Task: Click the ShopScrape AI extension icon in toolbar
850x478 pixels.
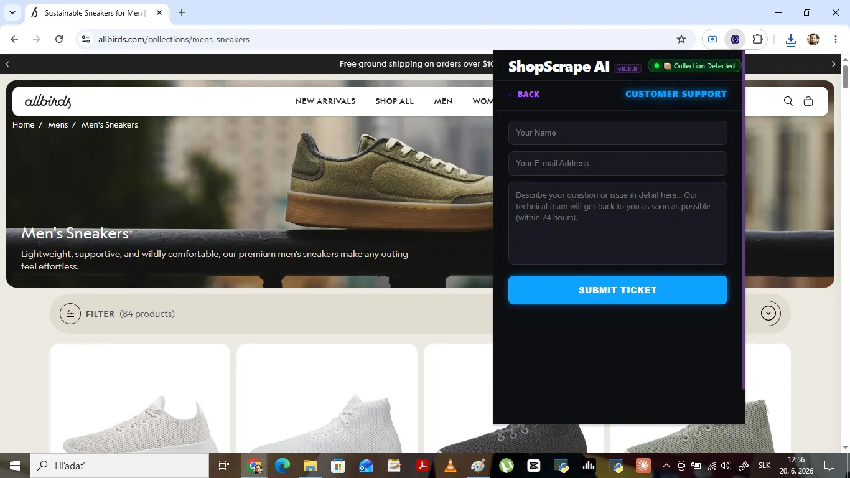Action: tap(735, 39)
